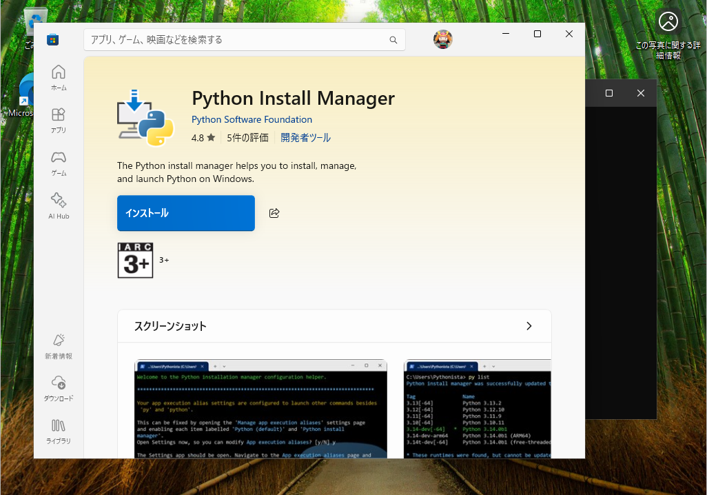This screenshot has width=707, height=495.
Task: Open AI Hub in the sidebar
Action: pos(59,205)
